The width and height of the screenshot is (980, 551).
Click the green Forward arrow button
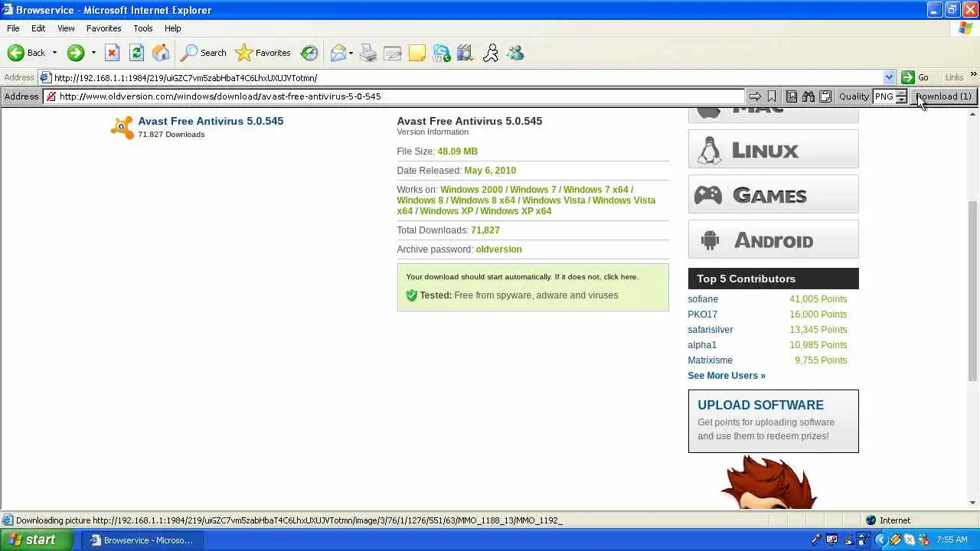76,53
